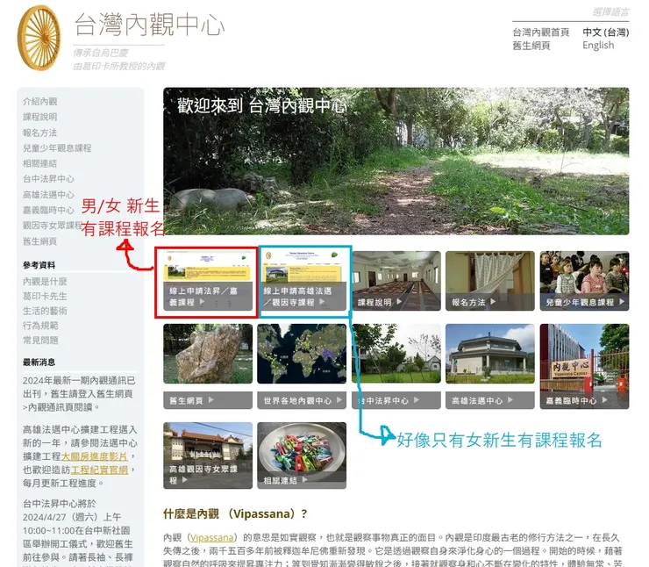
Task: Click arrow icon on 課程說明 tile
Action: click(399, 302)
